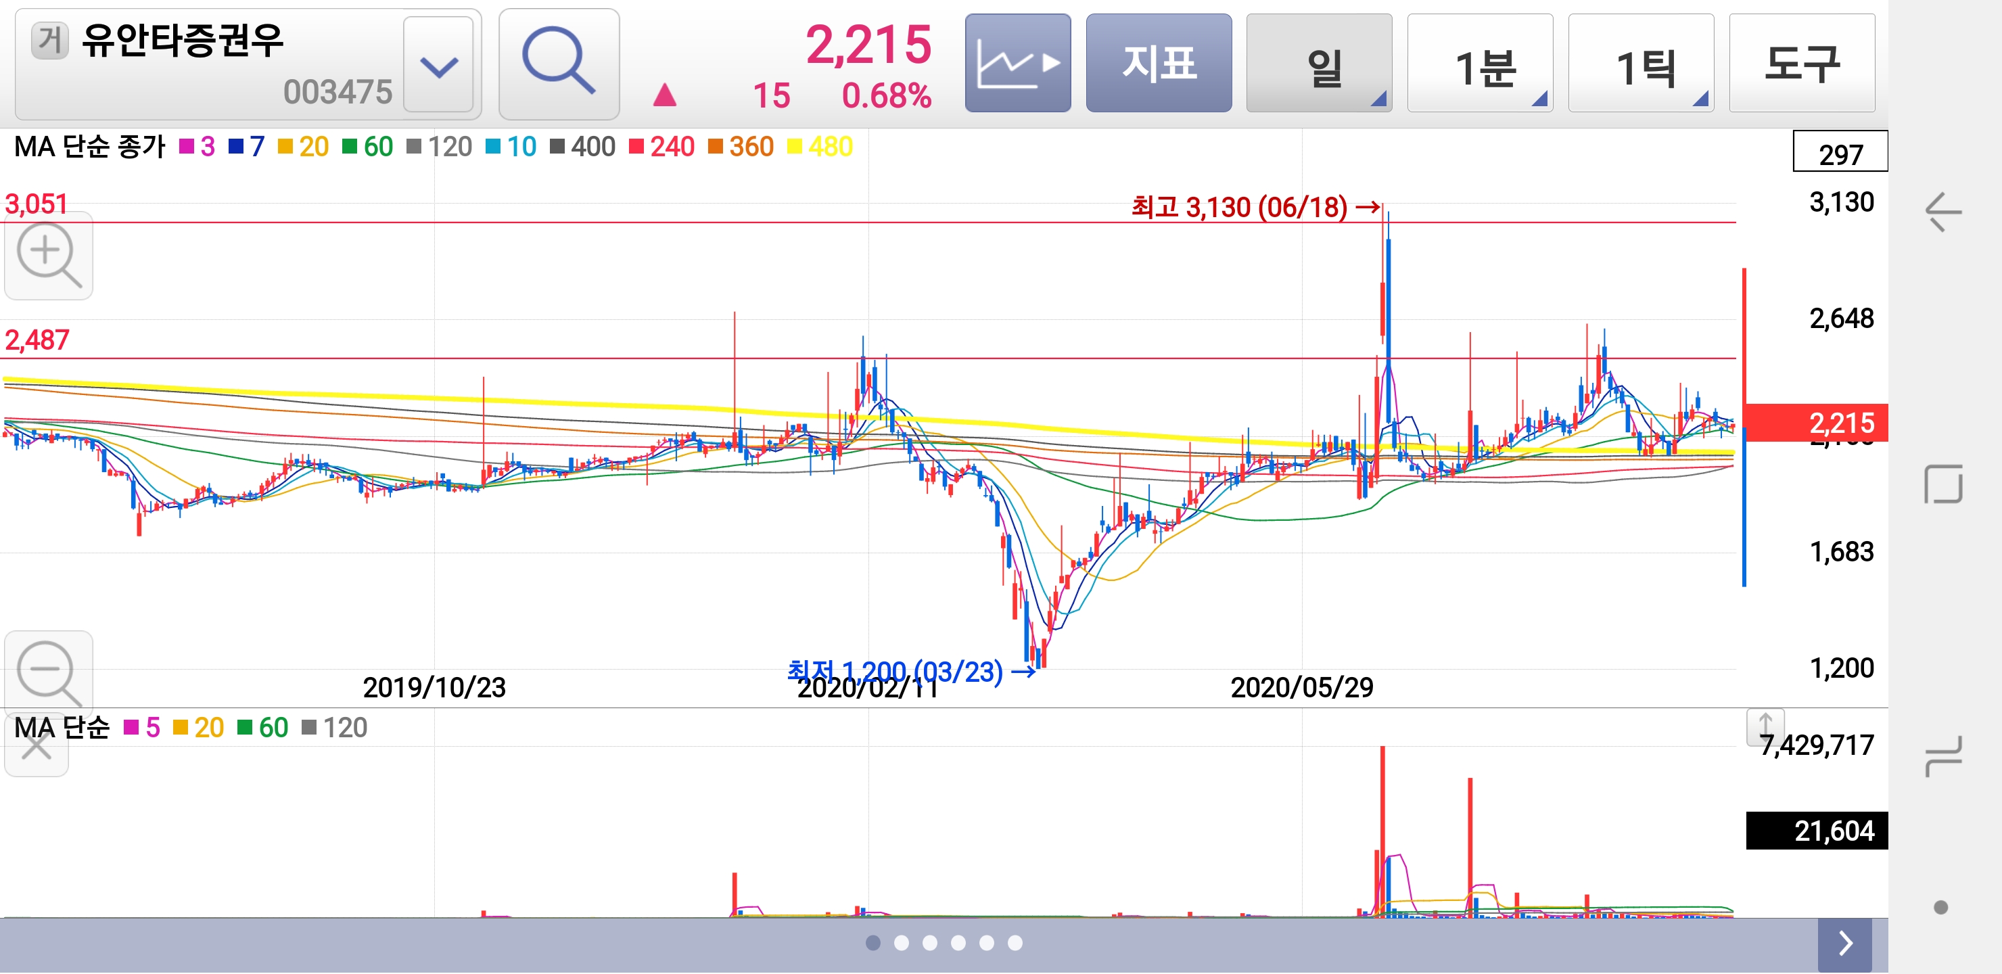Click the 지표 indicators button
This screenshot has height=974, width=2002.
tap(1158, 64)
